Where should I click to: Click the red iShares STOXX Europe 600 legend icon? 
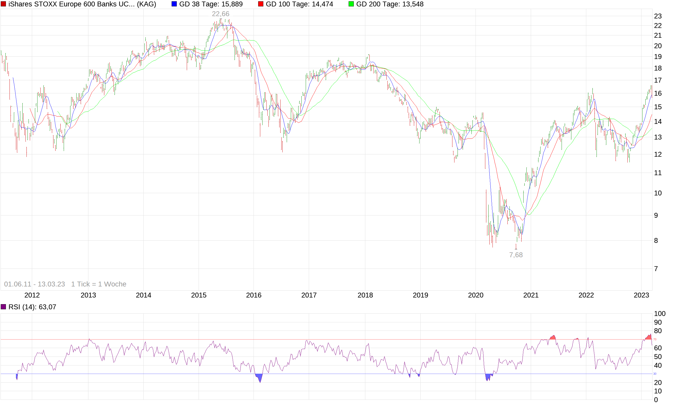click(4, 4)
